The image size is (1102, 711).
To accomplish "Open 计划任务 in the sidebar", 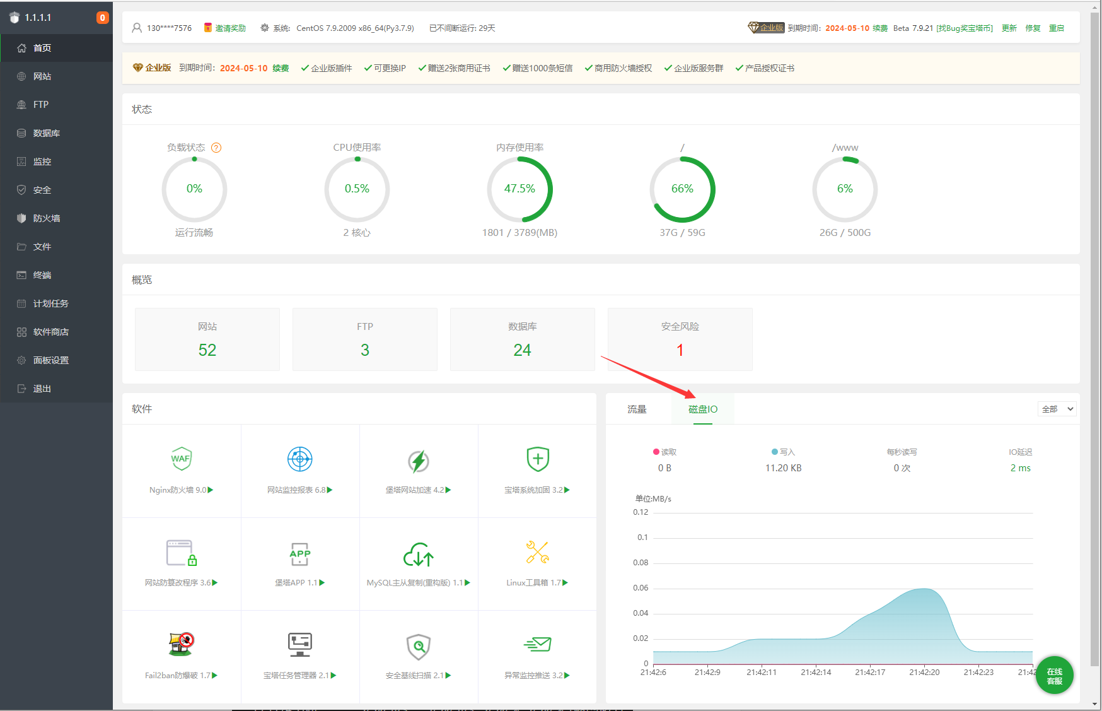I will click(57, 303).
